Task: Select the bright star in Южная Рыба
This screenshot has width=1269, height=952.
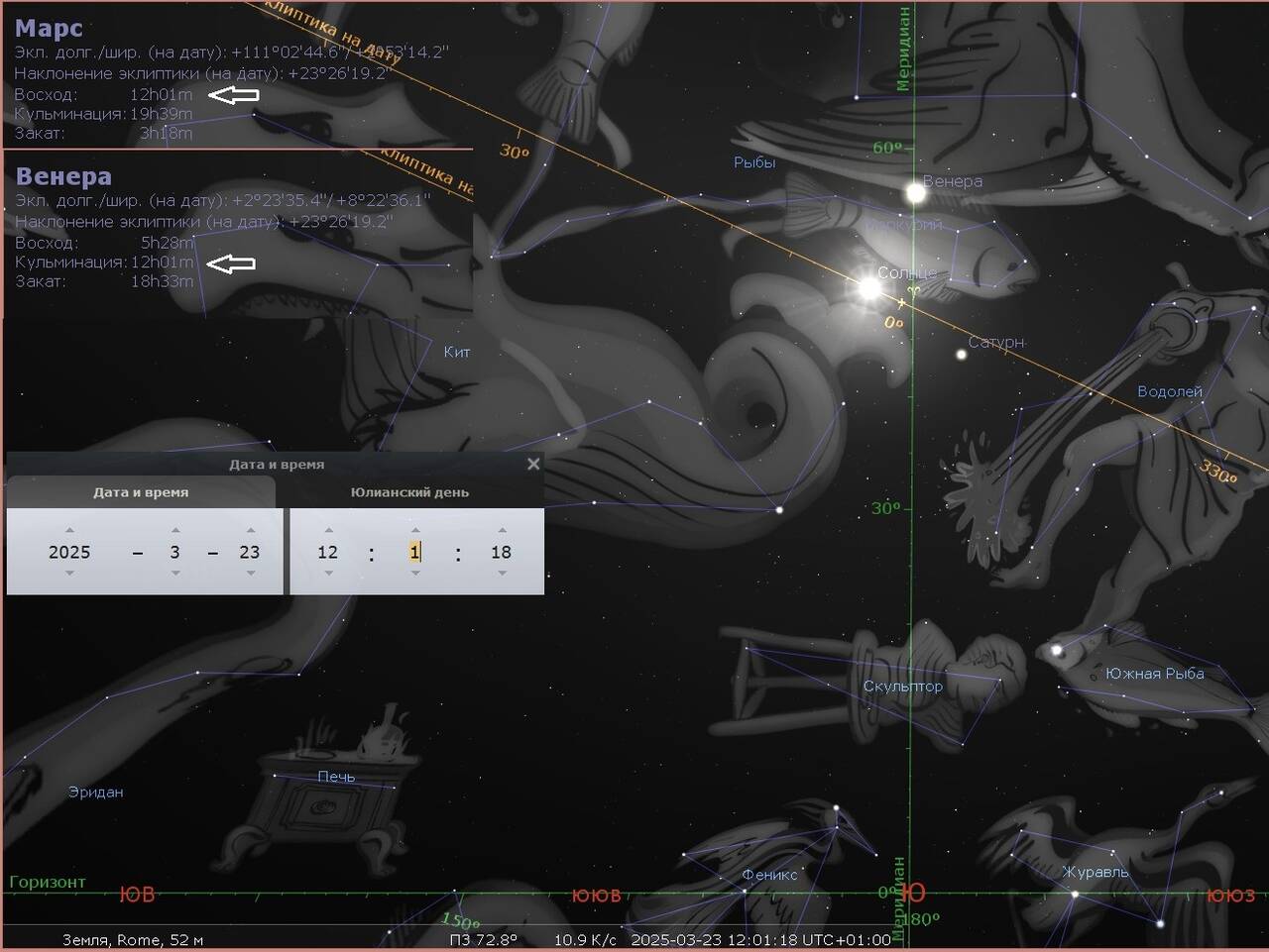Action: click(1058, 651)
